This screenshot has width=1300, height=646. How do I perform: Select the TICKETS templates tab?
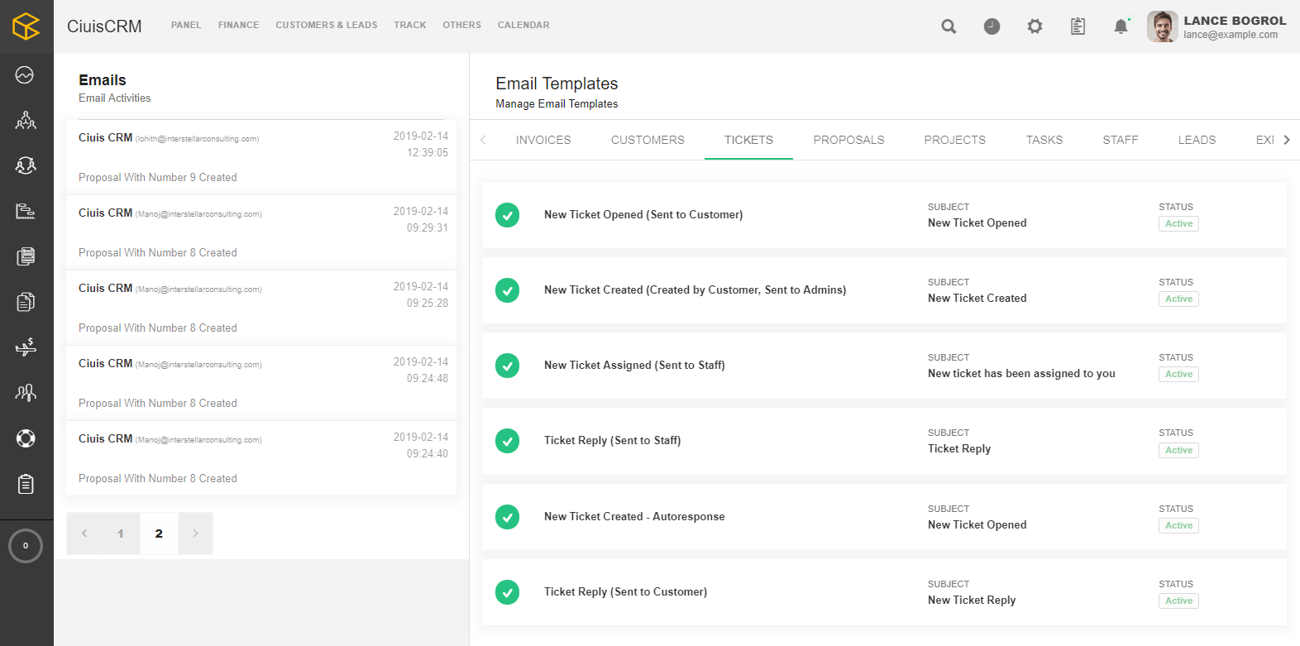(748, 140)
